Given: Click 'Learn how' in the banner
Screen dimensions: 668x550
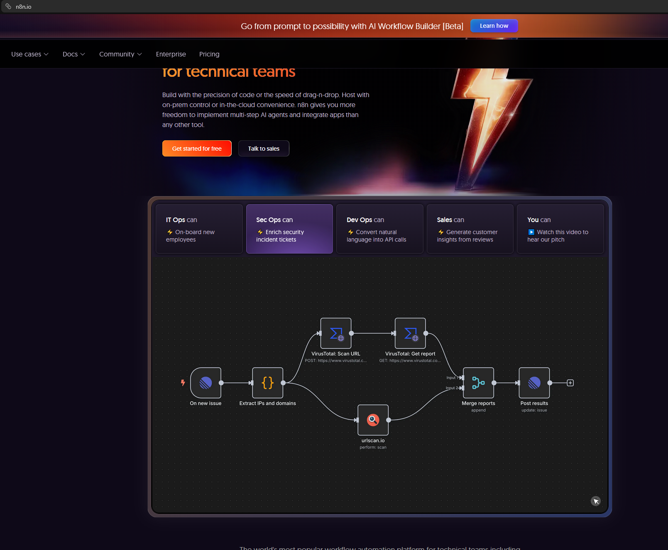Looking at the screenshot, I should (x=494, y=26).
